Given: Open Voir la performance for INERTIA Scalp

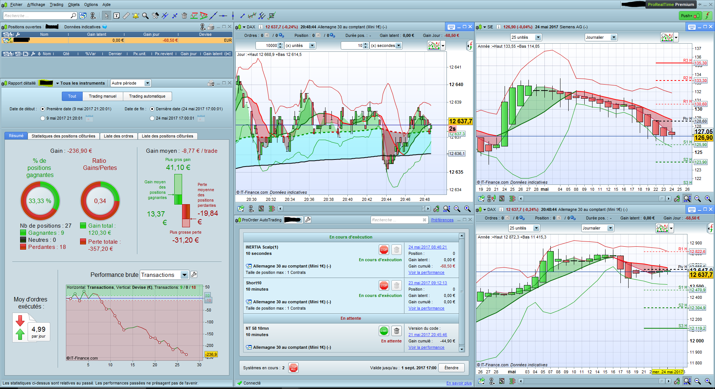Looking at the screenshot, I should tap(426, 272).
